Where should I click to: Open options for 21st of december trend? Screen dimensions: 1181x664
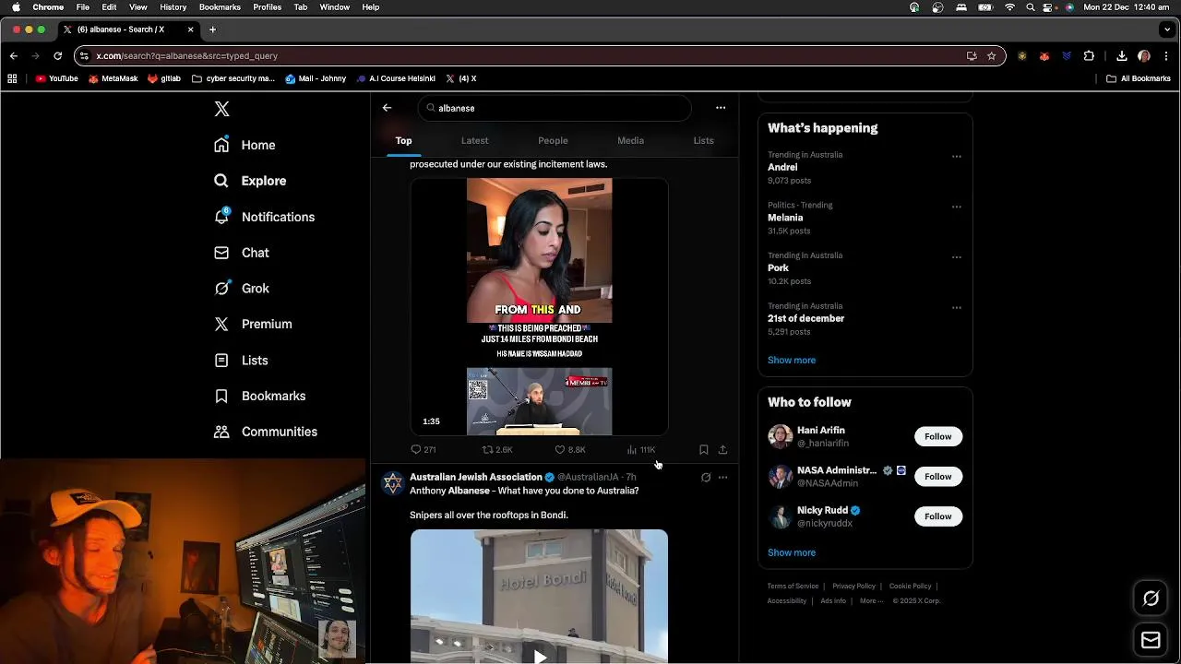[x=957, y=308]
